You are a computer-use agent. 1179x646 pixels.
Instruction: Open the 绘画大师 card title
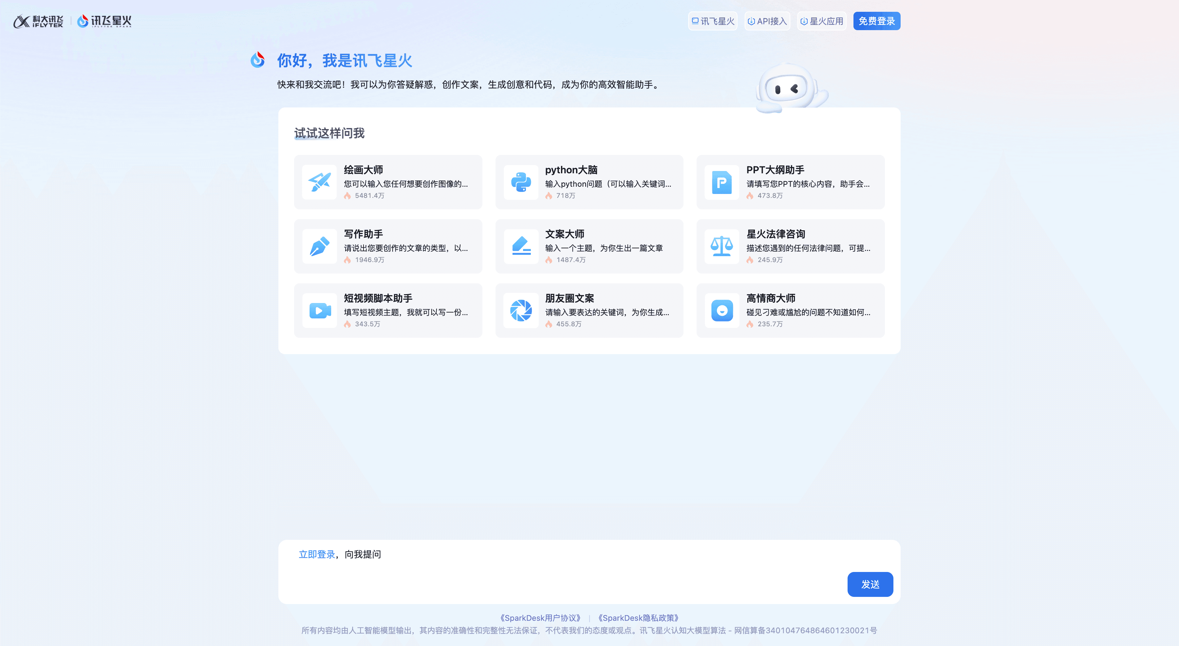pos(364,170)
